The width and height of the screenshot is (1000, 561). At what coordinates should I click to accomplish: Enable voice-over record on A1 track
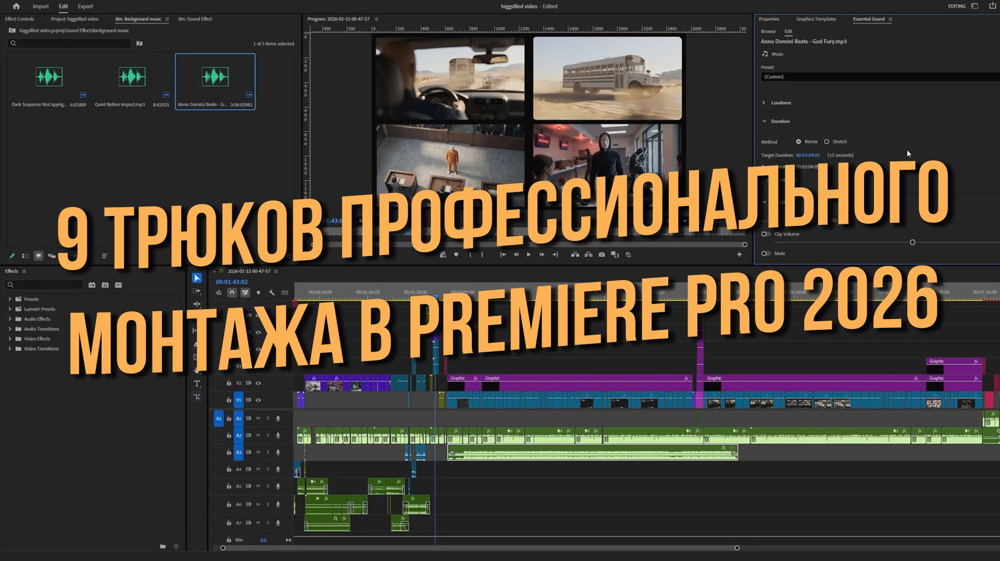click(x=278, y=418)
